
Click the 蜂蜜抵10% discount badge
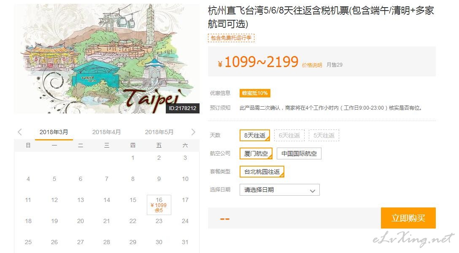(255, 93)
